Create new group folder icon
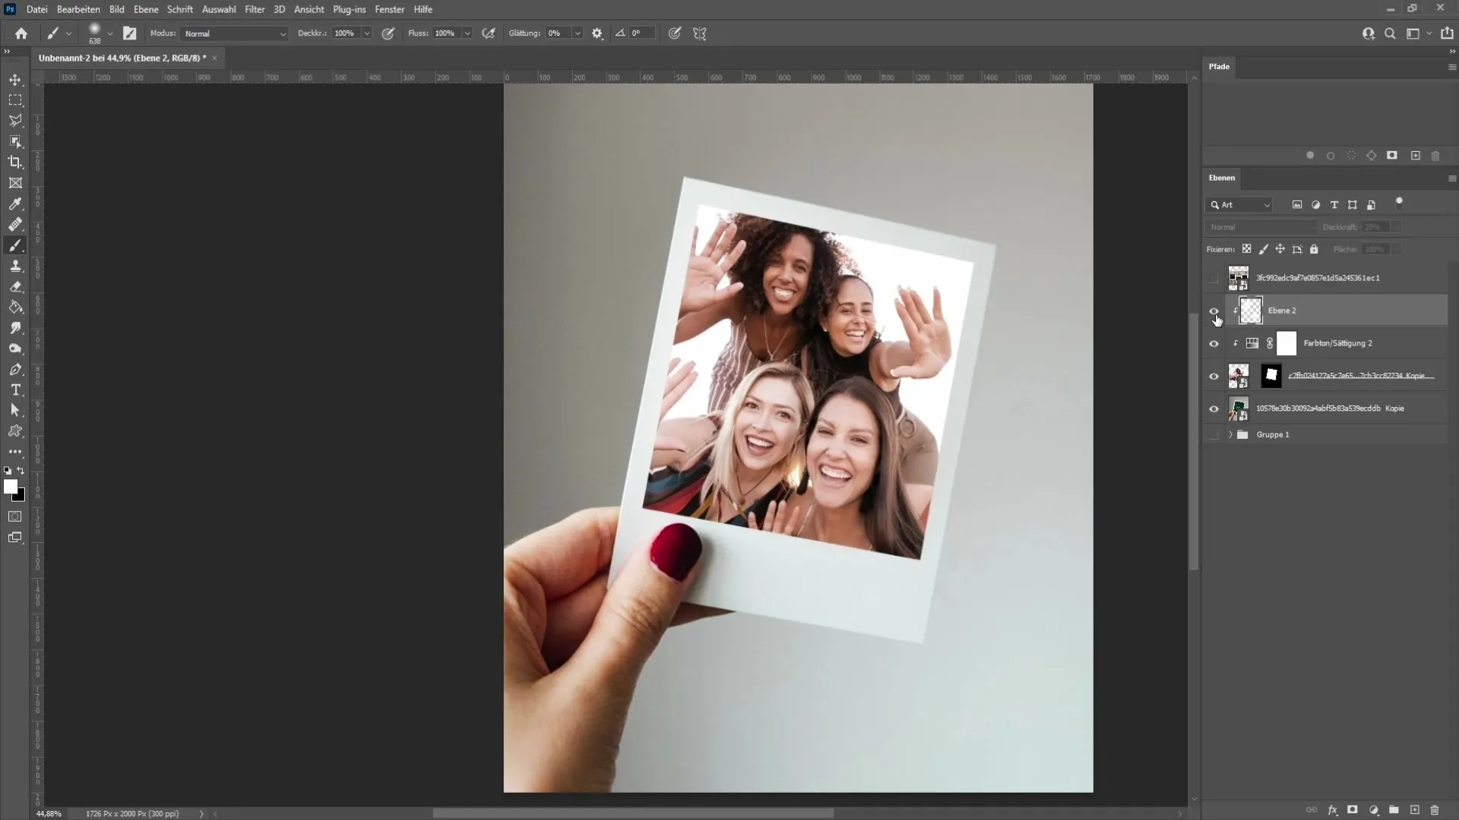1459x820 pixels. coord(1394,810)
